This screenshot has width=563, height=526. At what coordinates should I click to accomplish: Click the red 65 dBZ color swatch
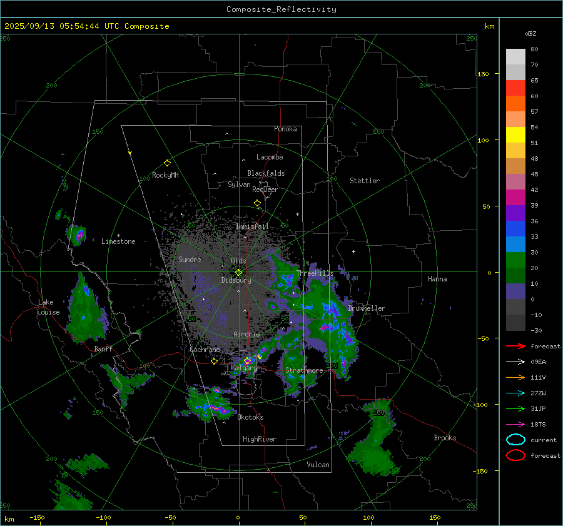(x=515, y=88)
